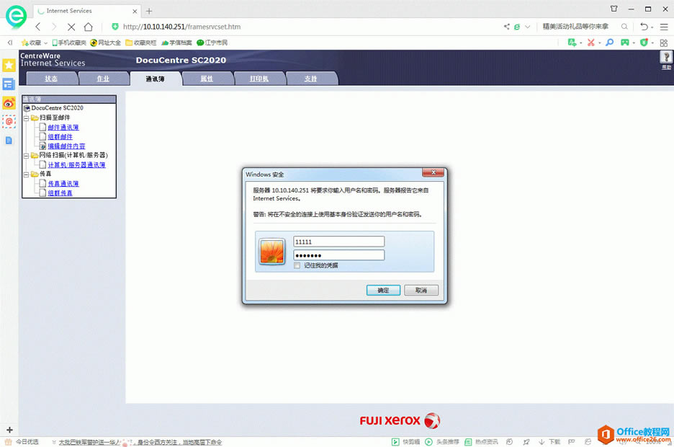
Task: Click the password field in dialog
Action: (x=338, y=255)
